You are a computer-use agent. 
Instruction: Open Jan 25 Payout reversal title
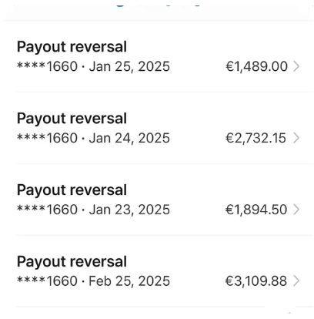(x=72, y=47)
